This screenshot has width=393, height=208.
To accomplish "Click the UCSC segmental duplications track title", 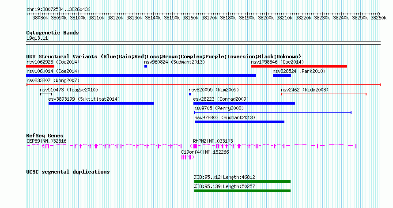I will pos(68,172).
